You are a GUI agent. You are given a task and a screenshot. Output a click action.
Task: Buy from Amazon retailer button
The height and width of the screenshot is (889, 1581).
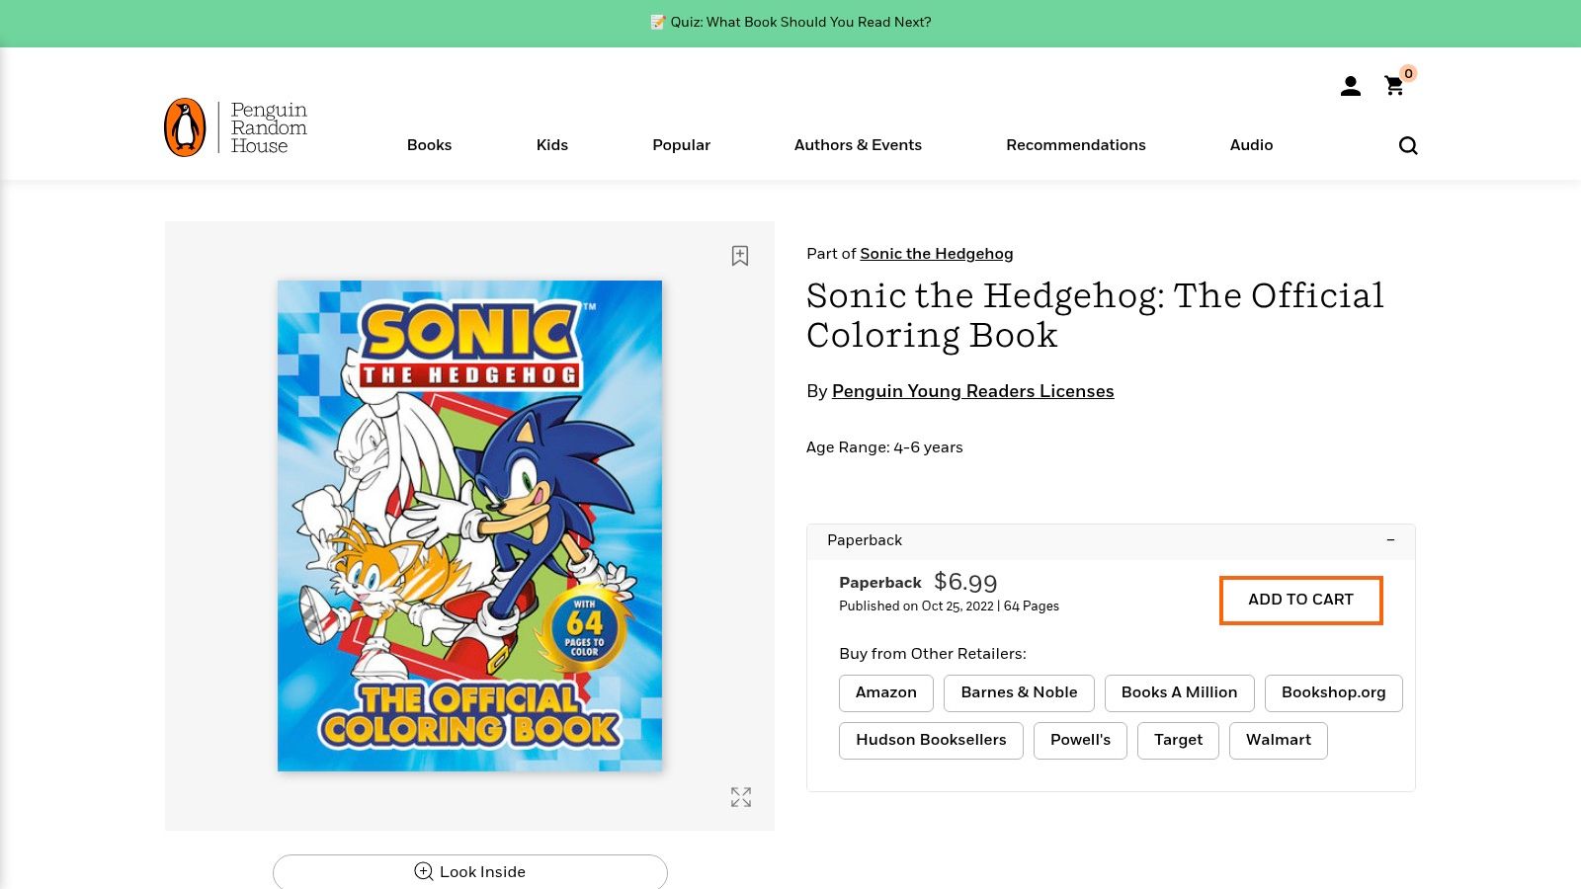coord(885,692)
